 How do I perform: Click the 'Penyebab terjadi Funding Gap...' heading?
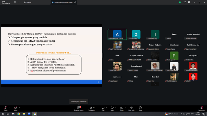(54, 53)
